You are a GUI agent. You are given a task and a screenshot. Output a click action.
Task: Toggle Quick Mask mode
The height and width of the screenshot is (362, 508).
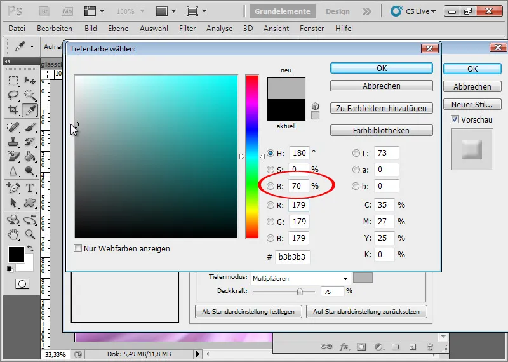click(22, 285)
